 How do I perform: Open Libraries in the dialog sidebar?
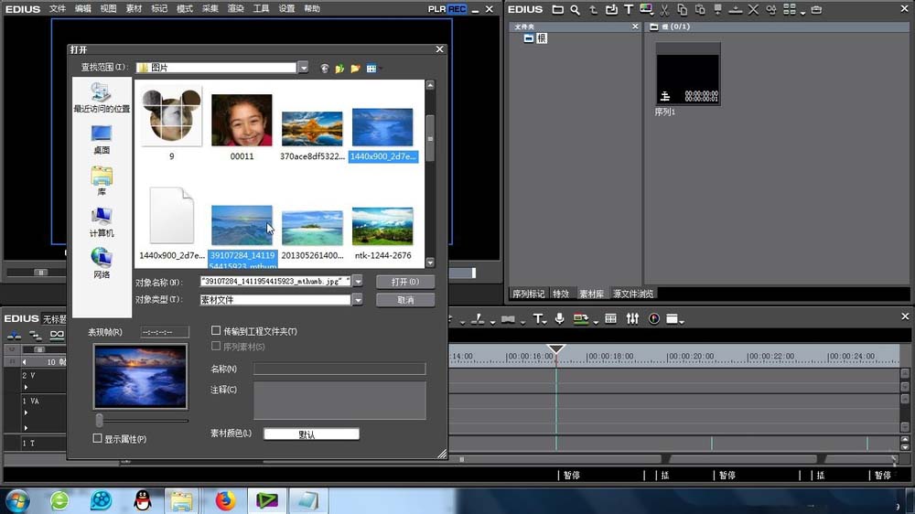pos(102,181)
